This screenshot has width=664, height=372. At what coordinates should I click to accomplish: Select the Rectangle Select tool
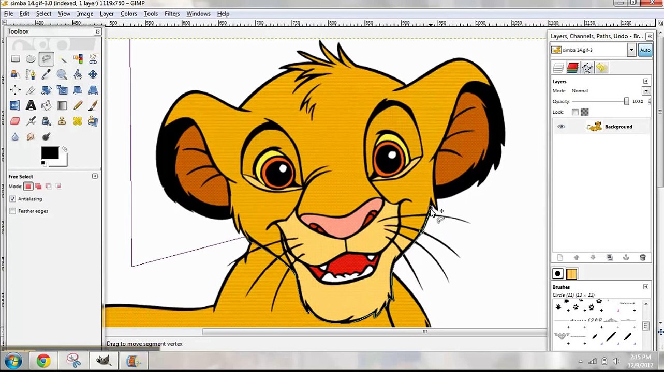[x=15, y=59]
